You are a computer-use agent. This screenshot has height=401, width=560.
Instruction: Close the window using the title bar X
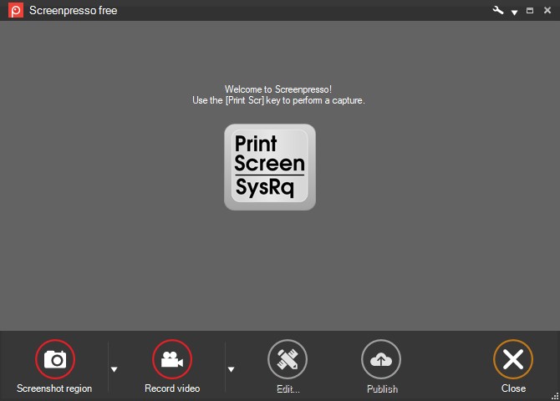(x=546, y=11)
